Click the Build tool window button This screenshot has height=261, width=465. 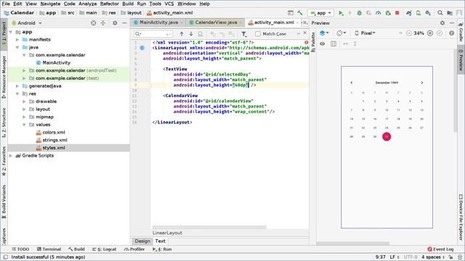click(76, 249)
